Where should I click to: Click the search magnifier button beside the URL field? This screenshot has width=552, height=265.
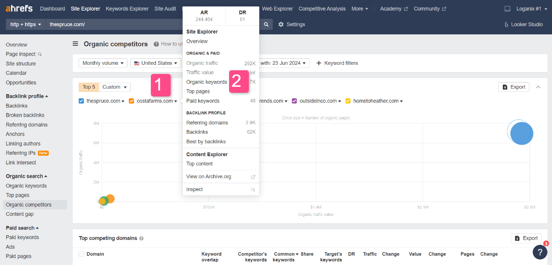(x=266, y=24)
